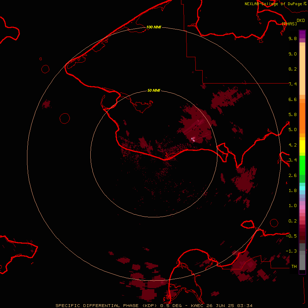Click the 8.2 scale value
The image size is (308, 308).
coord(293,69)
